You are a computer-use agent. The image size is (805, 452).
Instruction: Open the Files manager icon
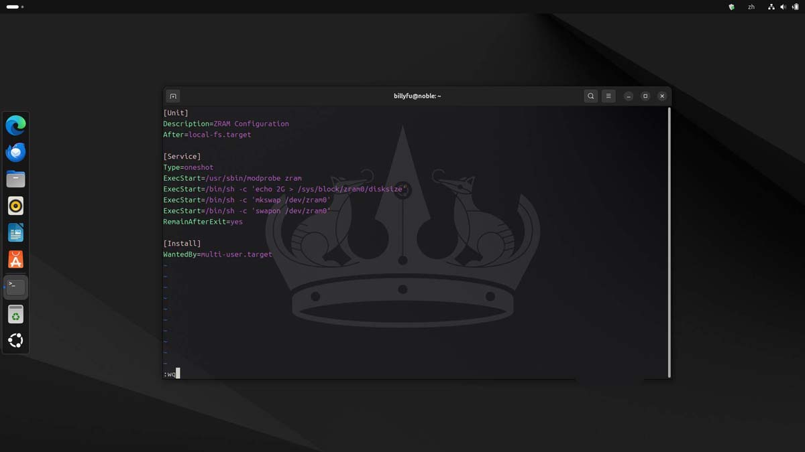[15, 179]
